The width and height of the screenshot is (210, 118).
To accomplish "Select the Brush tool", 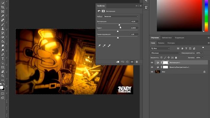I will pyautogui.click(x=3, y=24).
